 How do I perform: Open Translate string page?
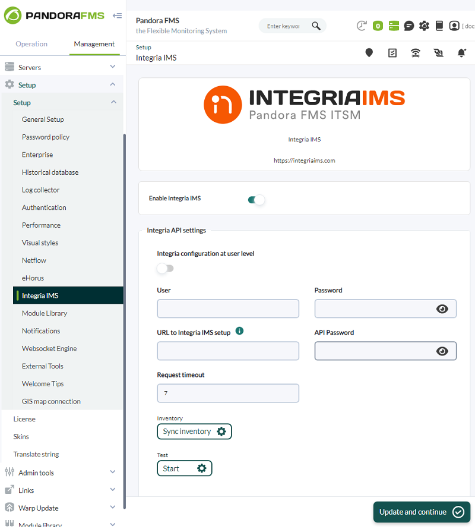pos(36,454)
